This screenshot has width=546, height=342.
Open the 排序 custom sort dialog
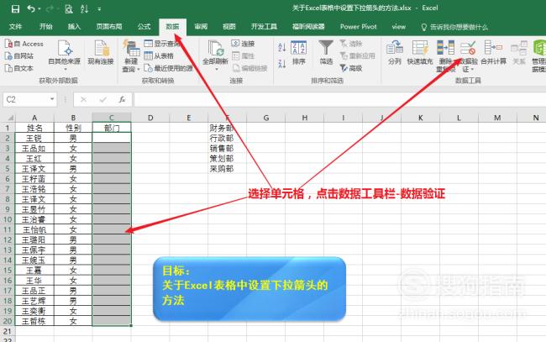[x=299, y=53]
